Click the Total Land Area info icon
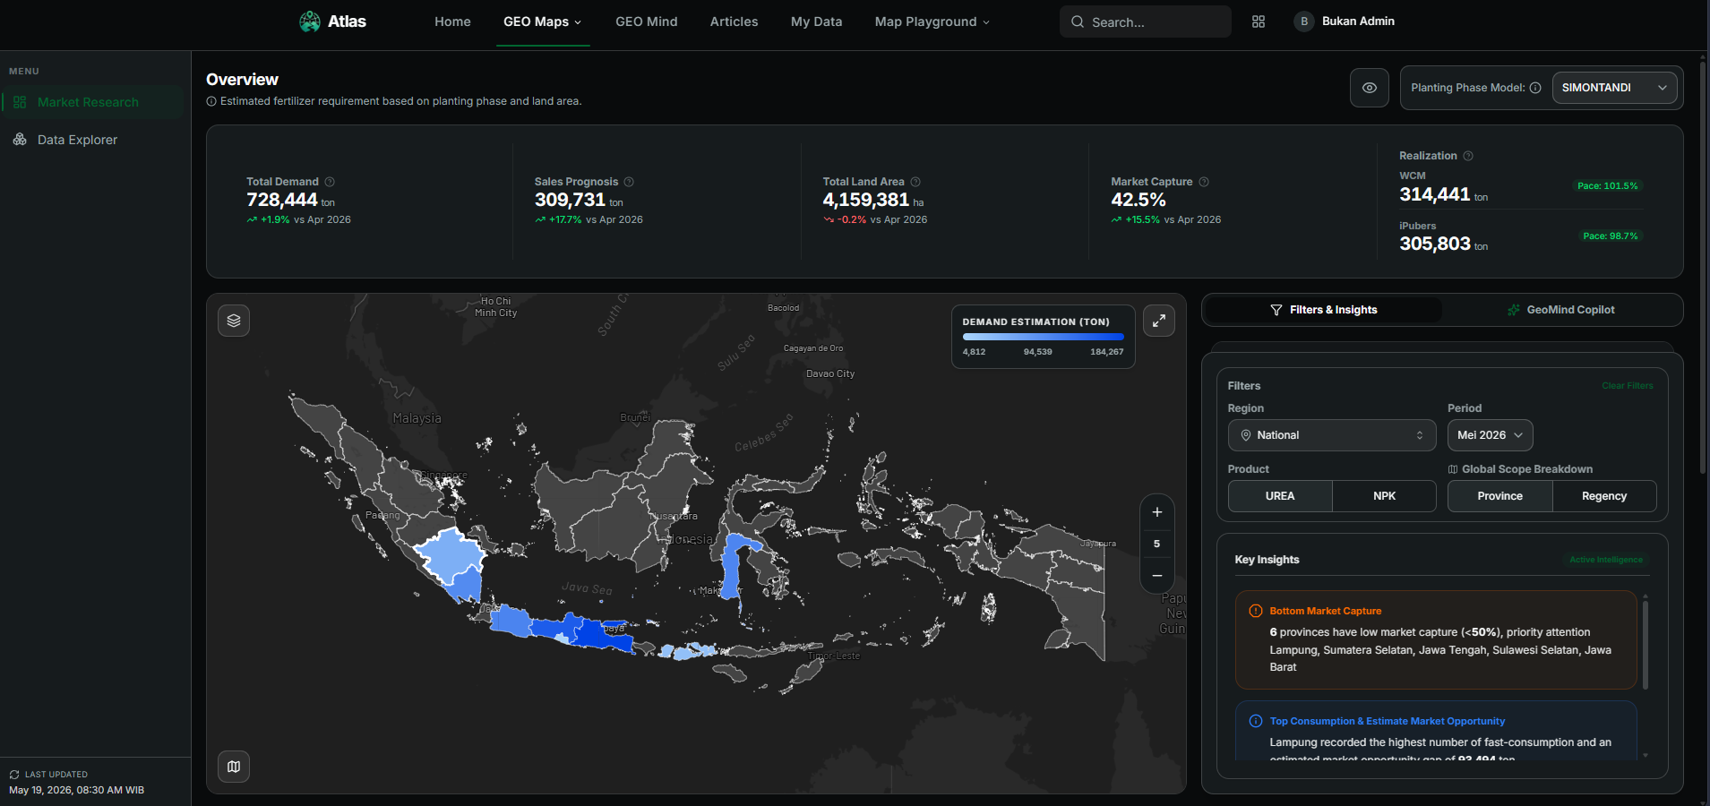 pos(915,182)
